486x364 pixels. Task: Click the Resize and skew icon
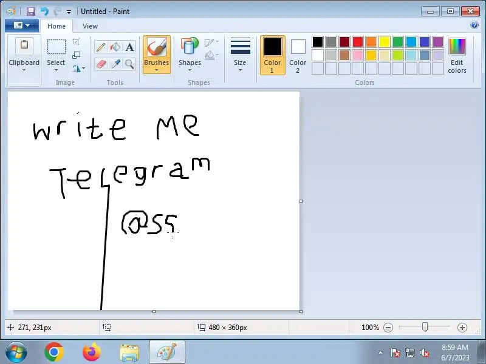pyautogui.click(x=77, y=55)
